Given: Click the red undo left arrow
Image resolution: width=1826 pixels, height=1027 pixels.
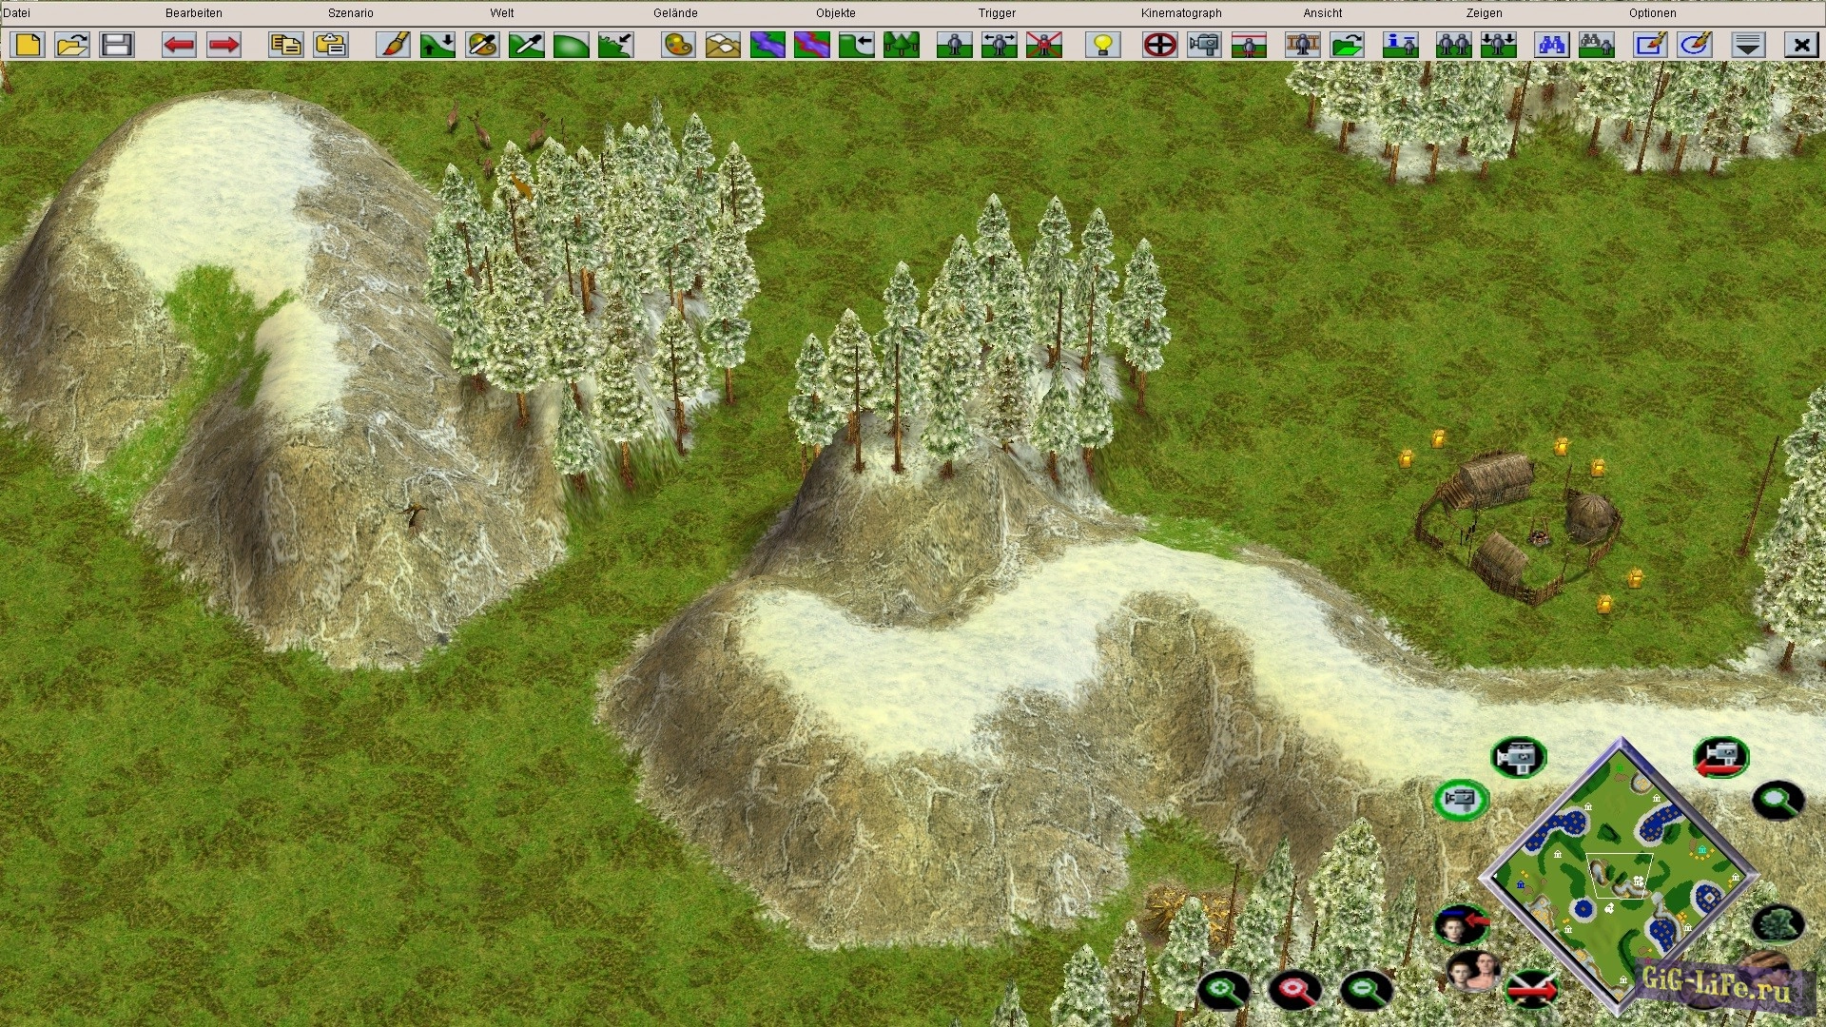Looking at the screenshot, I should 179,45.
